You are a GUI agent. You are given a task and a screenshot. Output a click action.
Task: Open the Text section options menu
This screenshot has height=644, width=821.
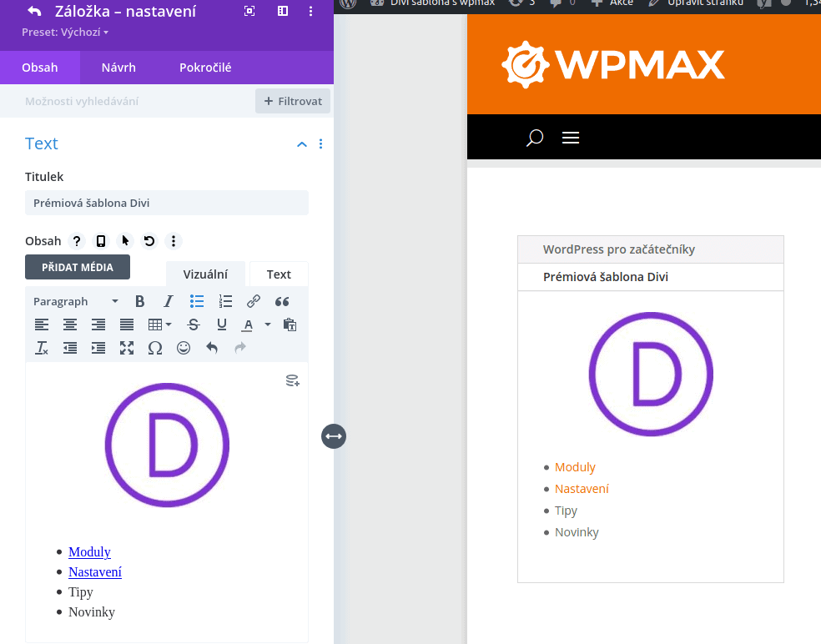(x=321, y=144)
